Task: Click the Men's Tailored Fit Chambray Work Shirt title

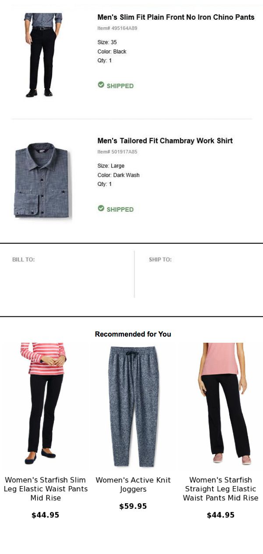Action: click(165, 141)
